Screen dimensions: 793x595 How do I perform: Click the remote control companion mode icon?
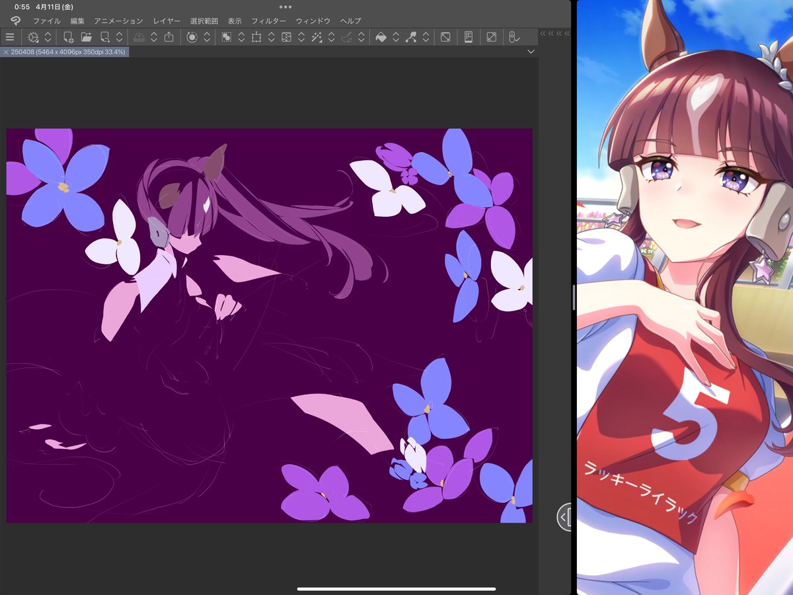(x=513, y=37)
